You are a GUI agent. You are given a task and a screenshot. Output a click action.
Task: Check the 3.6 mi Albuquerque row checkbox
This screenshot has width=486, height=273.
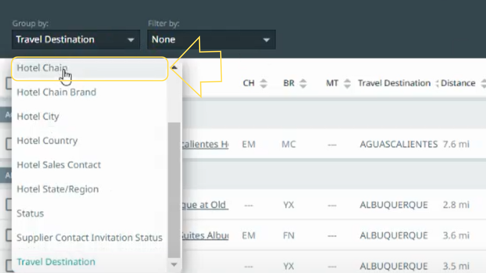coord(9,235)
